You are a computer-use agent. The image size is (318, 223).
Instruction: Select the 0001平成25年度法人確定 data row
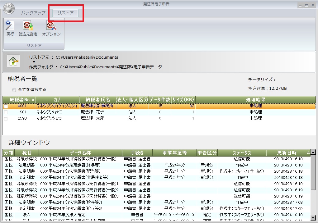[x=62, y=215]
